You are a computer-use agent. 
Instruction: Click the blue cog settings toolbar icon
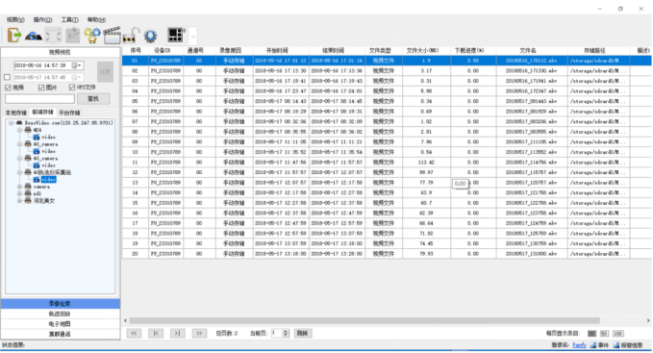tap(150, 36)
